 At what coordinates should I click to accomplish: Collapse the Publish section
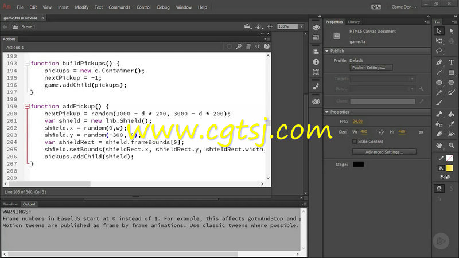coord(327,51)
